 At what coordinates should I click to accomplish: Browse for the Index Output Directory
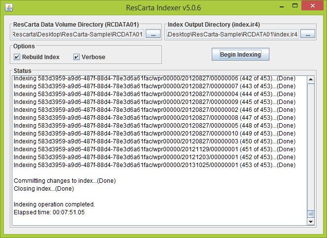point(308,34)
